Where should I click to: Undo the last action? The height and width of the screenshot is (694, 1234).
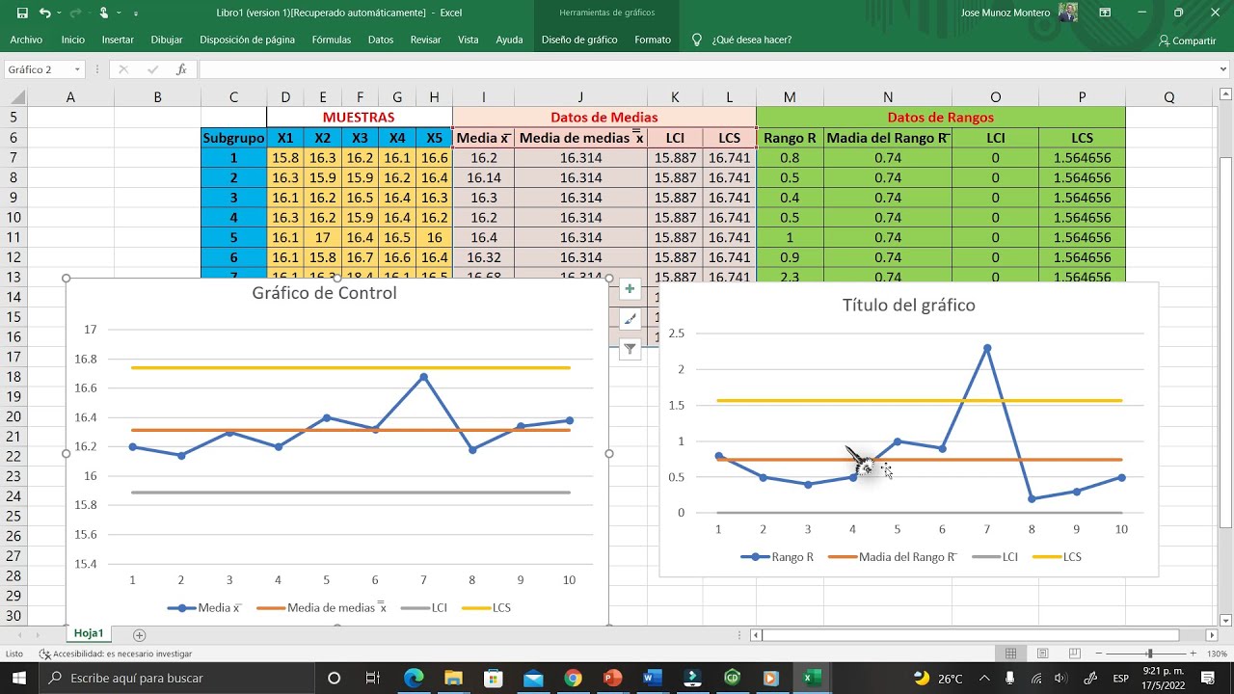pyautogui.click(x=45, y=13)
